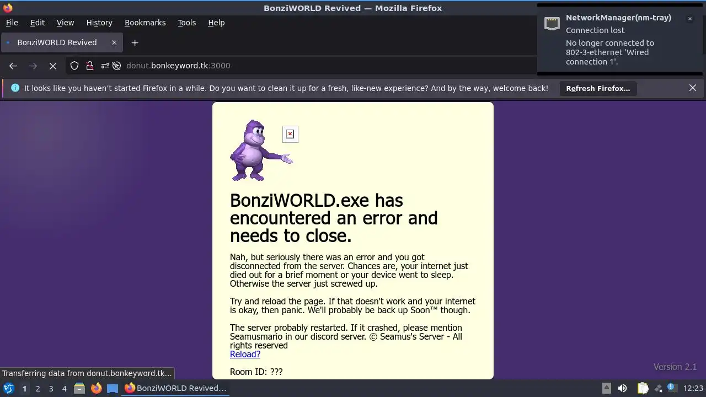Select workspace 1 in pager

coord(24,389)
